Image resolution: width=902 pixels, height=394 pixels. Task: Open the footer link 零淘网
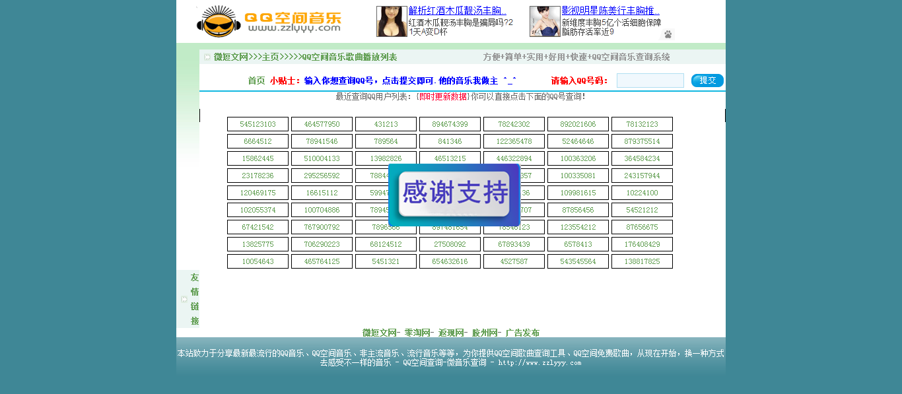(417, 333)
